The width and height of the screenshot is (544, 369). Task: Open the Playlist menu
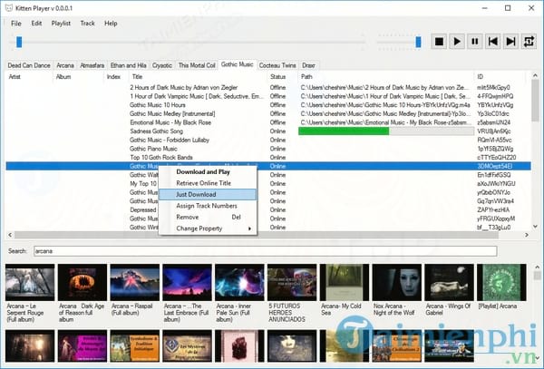click(60, 23)
